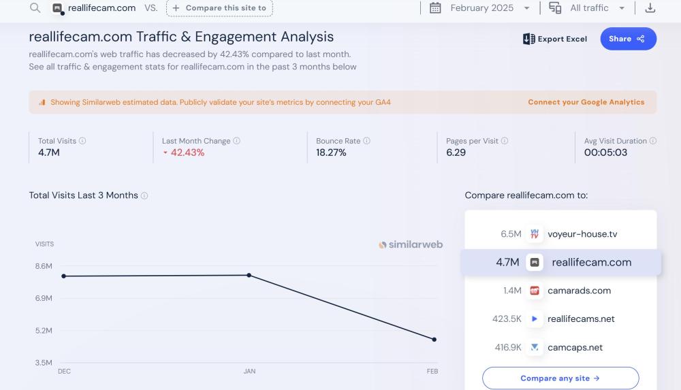Click info icon beside Last Month Change
Image resolution: width=681 pixels, height=390 pixels.
(x=237, y=141)
